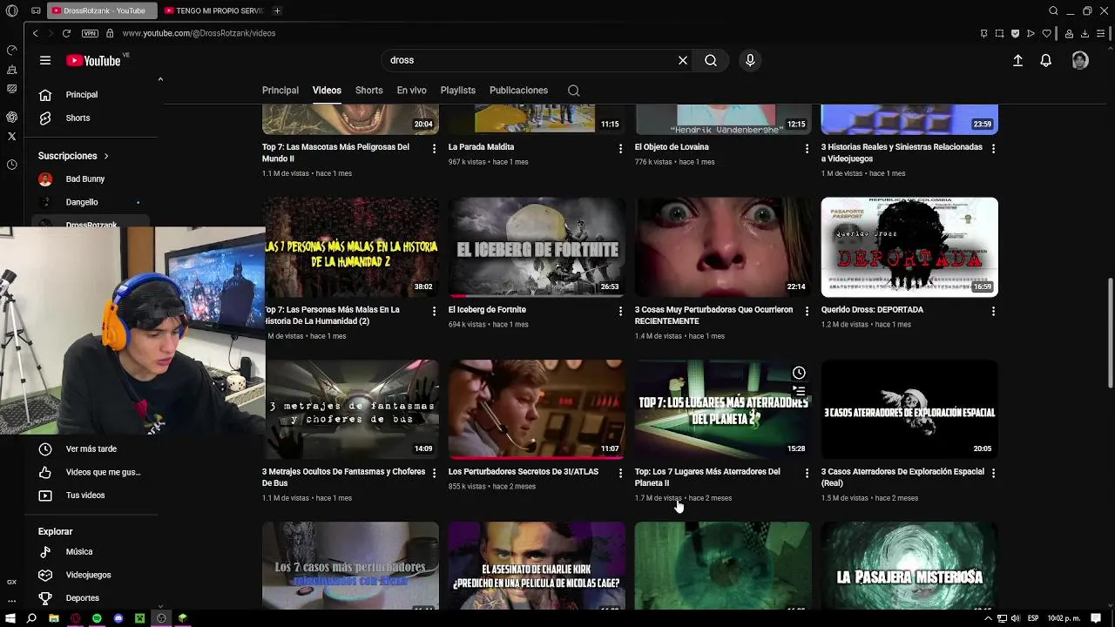The image size is (1115, 627).
Task: Open options for La Parada Maldita
Action: [620, 149]
